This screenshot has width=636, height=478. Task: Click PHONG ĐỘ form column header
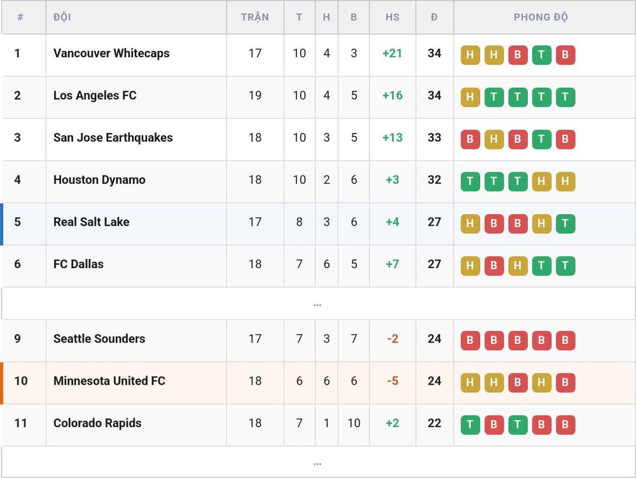[541, 17]
